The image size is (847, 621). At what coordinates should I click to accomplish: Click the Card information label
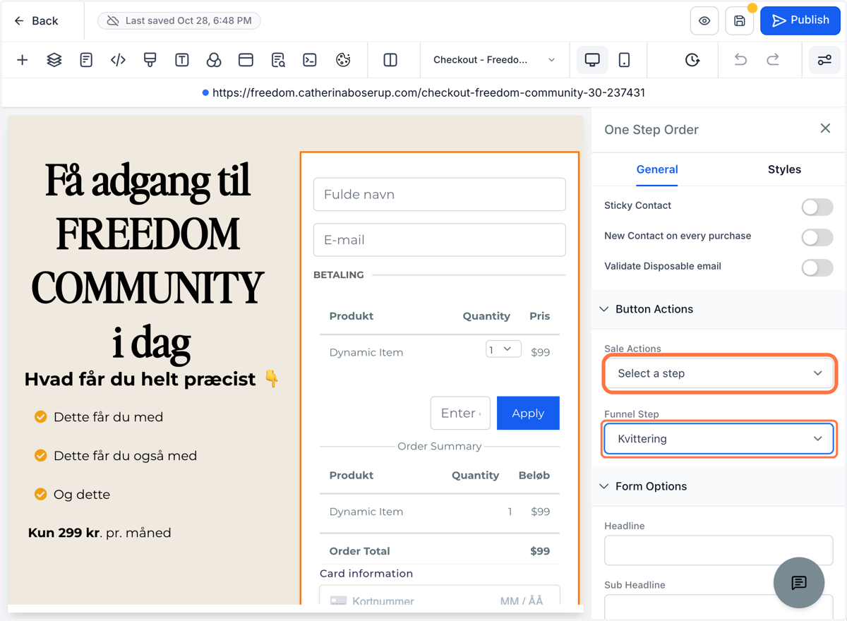366,574
